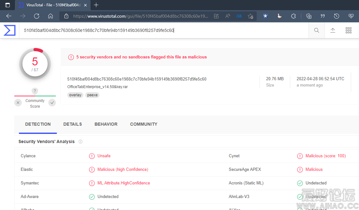Viewport: 359px width, 210px height.
Task: Go to the browser home page
Action: [x=51, y=16]
